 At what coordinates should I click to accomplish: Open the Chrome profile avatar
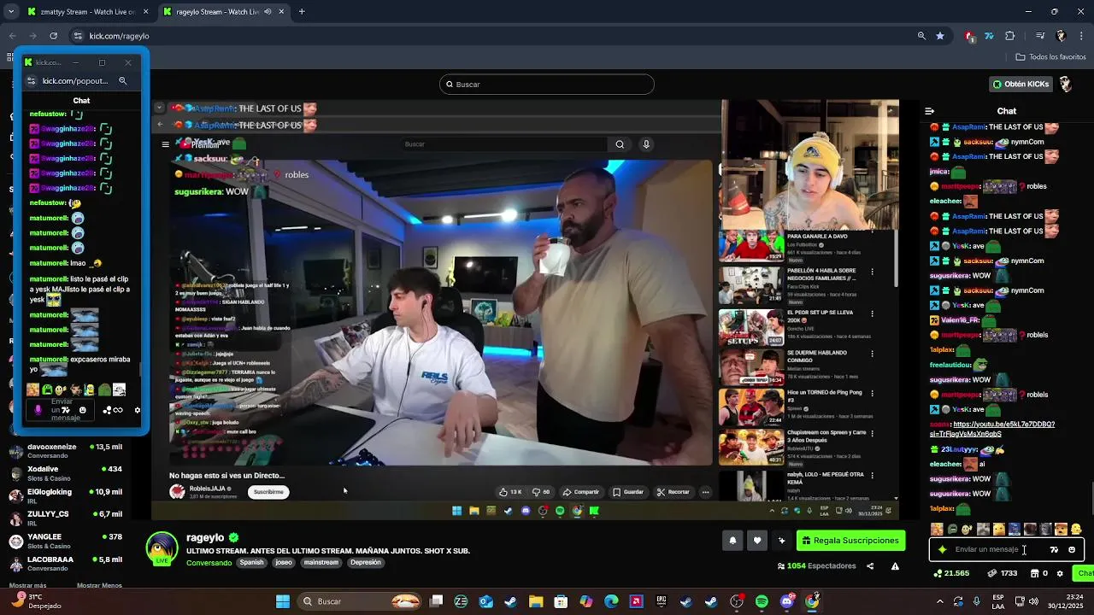pos(1061,36)
